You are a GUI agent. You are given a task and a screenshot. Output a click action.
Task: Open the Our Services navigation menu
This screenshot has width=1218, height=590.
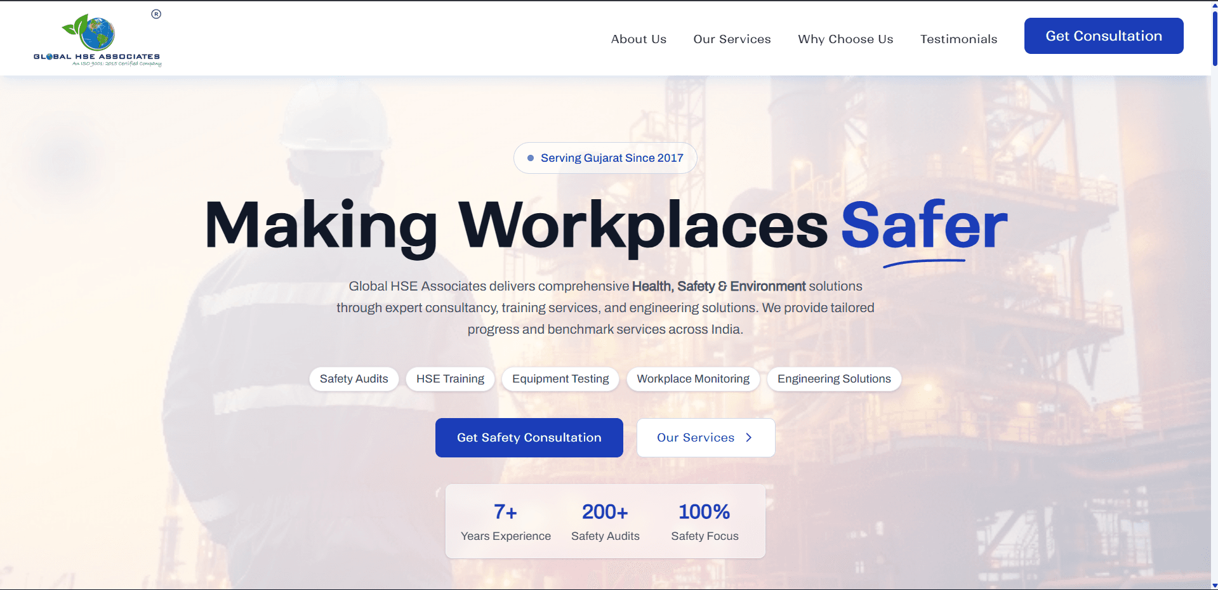pyautogui.click(x=732, y=39)
